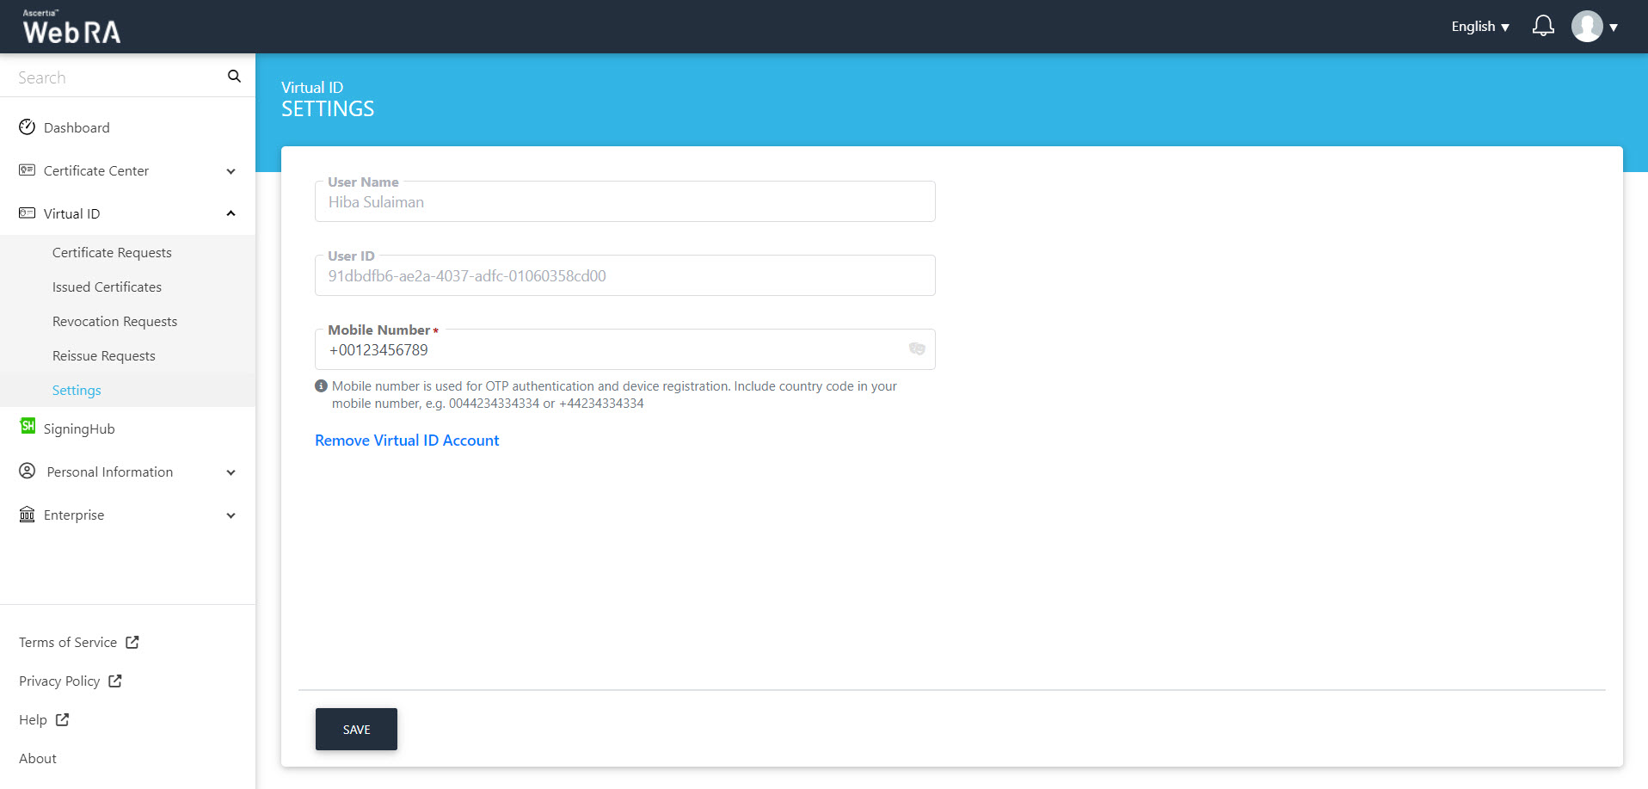The height and width of the screenshot is (789, 1648).
Task: Open notifications bell icon
Action: pos(1543,26)
